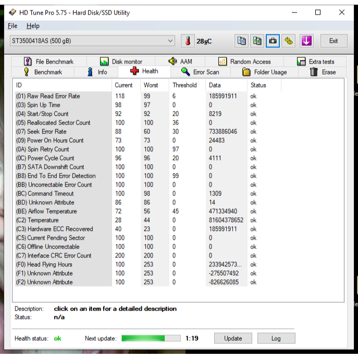Open the Error Scan tab
The height and width of the screenshot is (358, 358).
(x=200, y=72)
